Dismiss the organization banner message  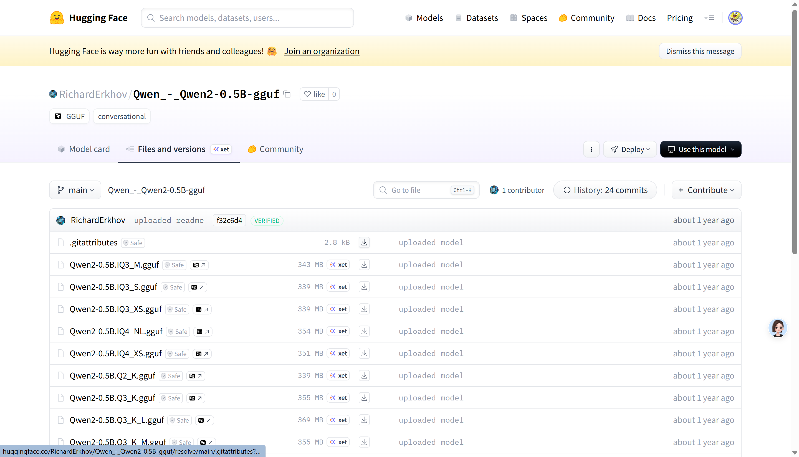(700, 51)
